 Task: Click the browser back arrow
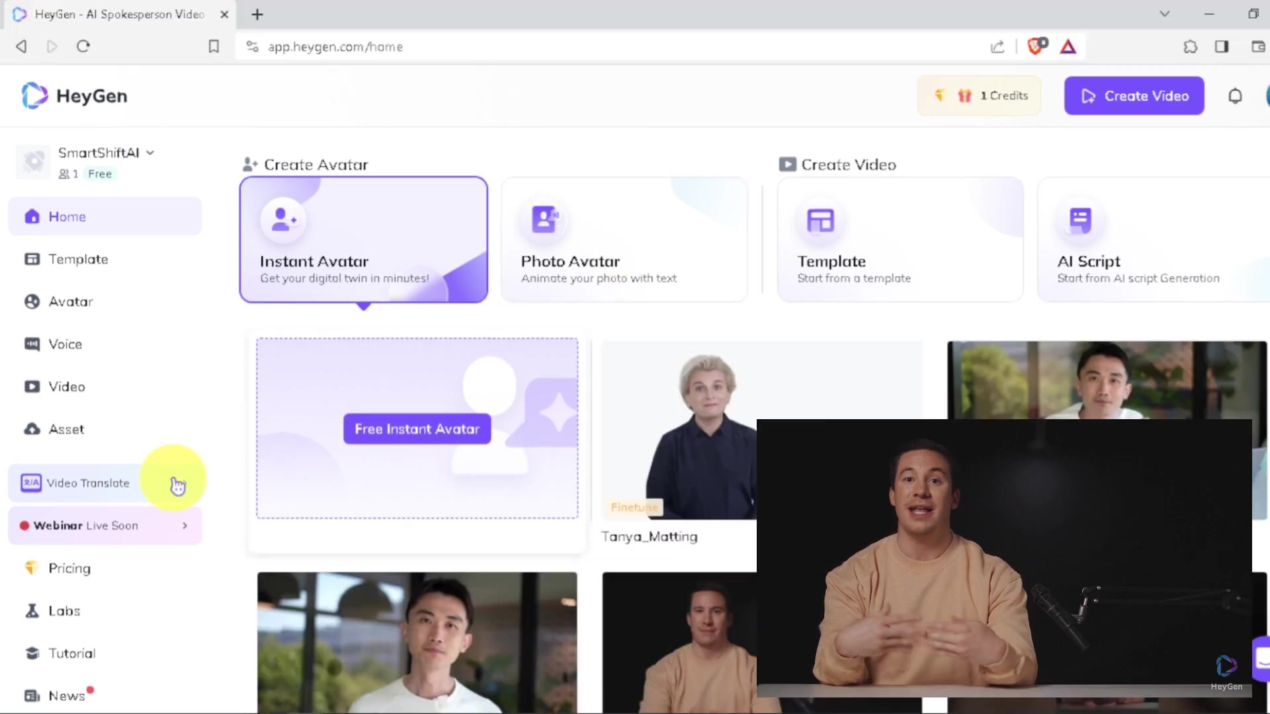click(21, 46)
